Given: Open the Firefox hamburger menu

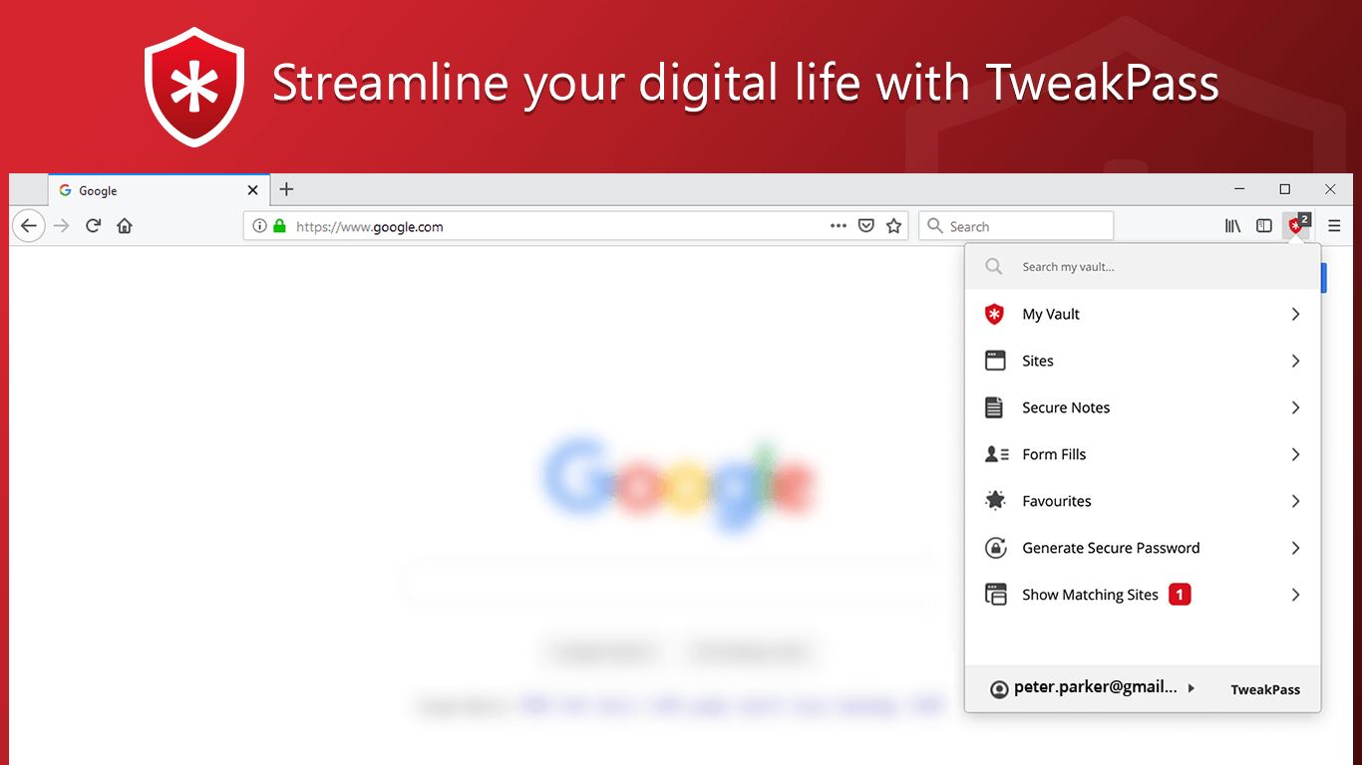Looking at the screenshot, I should pyautogui.click(x=1334, y=226).
